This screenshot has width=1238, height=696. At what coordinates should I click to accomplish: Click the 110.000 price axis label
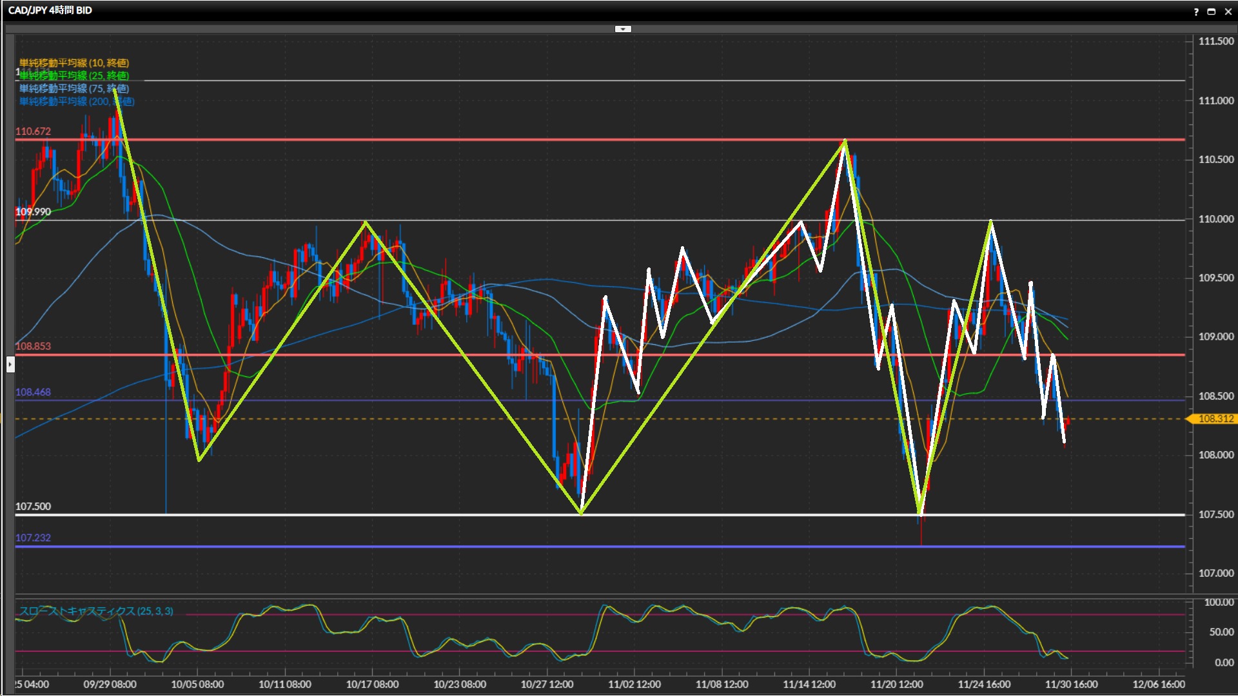pos(1215,219)
